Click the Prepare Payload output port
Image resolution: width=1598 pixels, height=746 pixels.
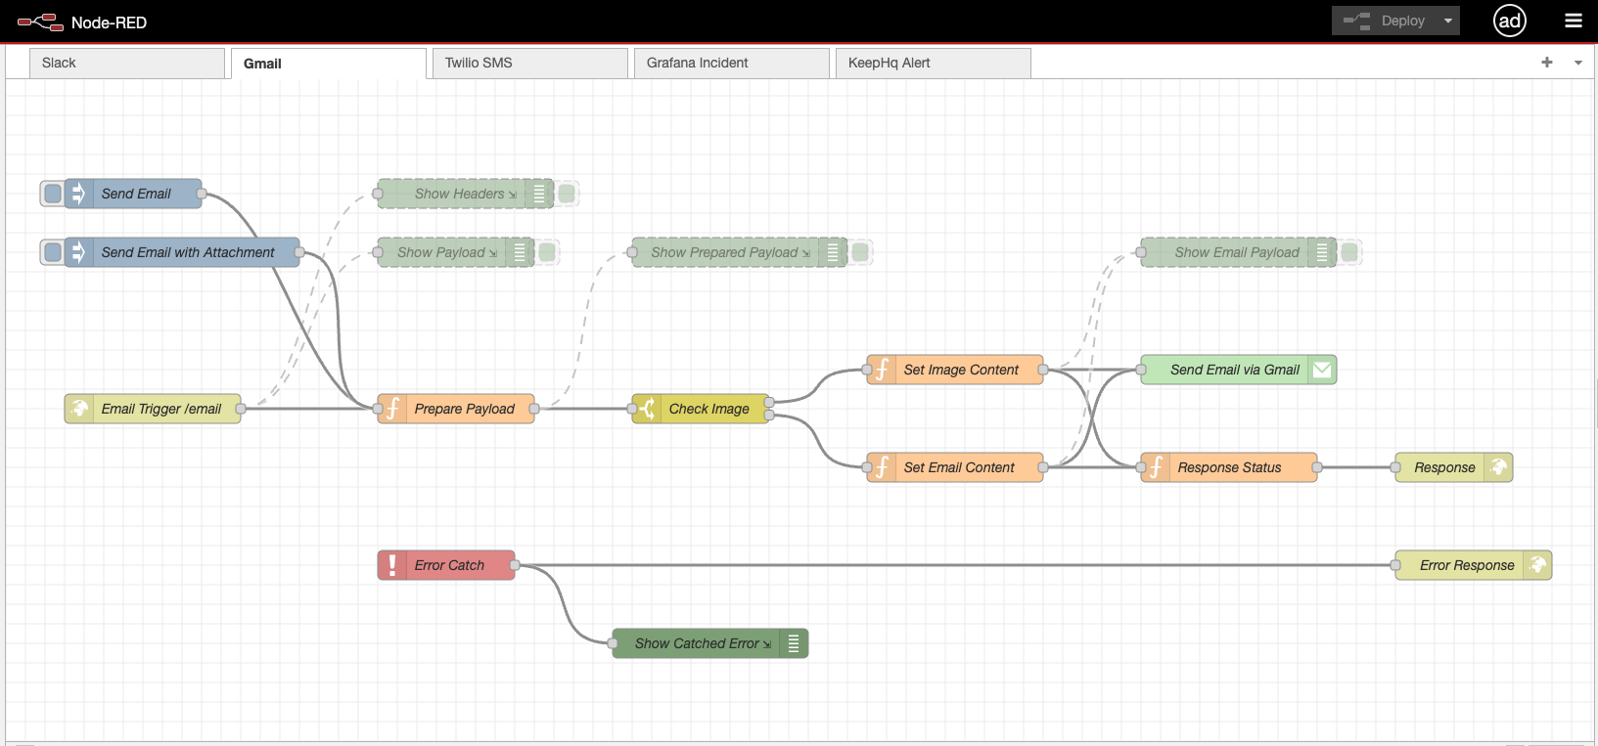click(x=534, y=409)
